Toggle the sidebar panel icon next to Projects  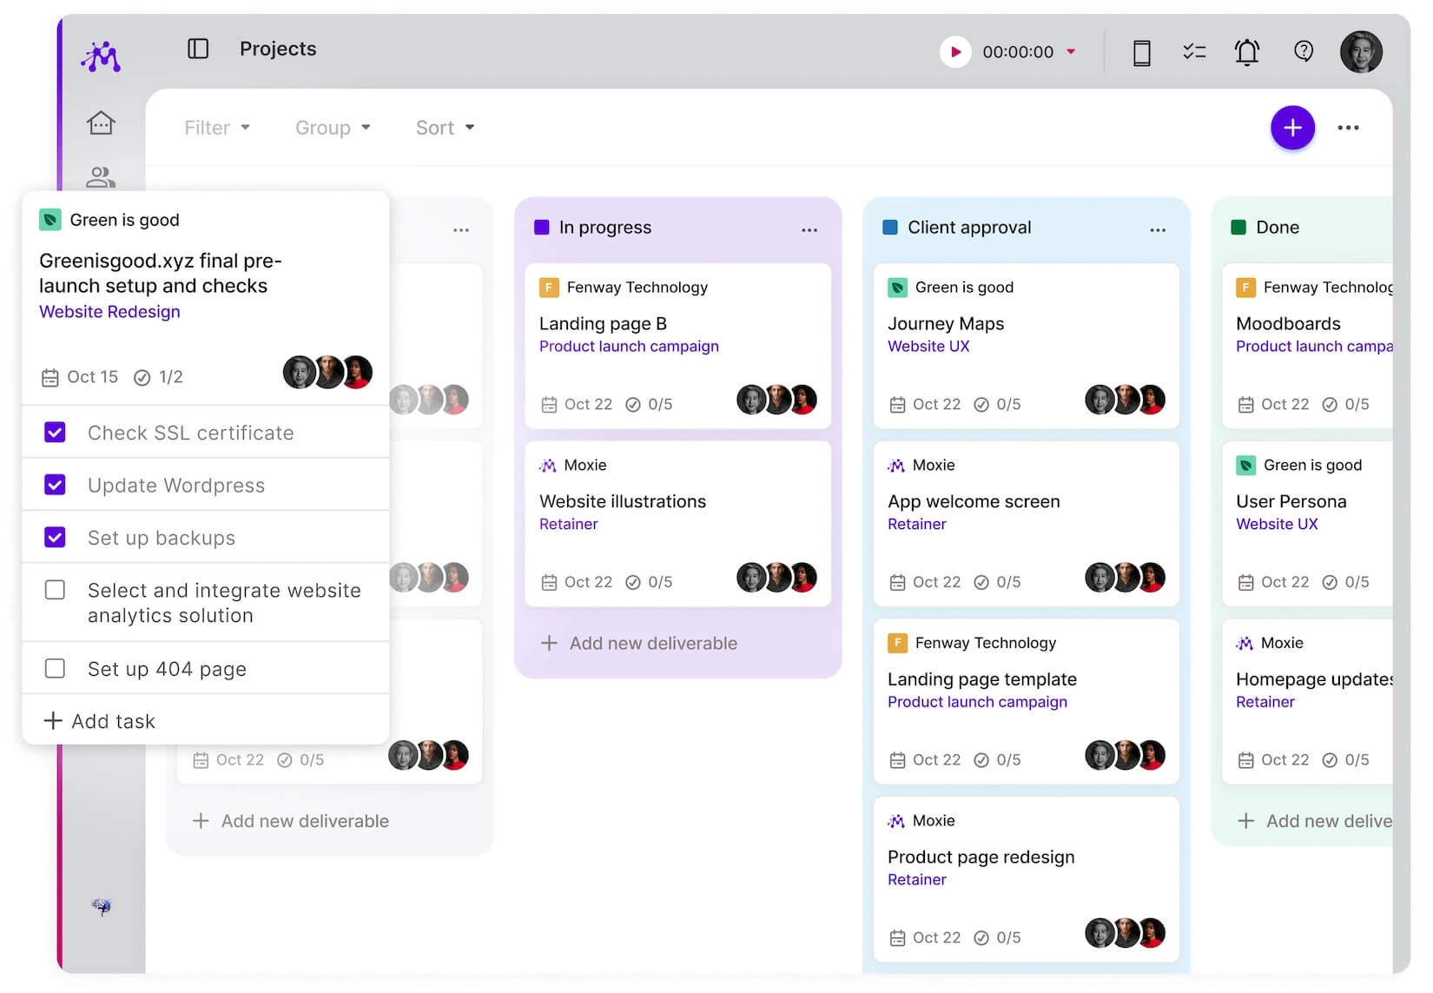click(198, 50)
